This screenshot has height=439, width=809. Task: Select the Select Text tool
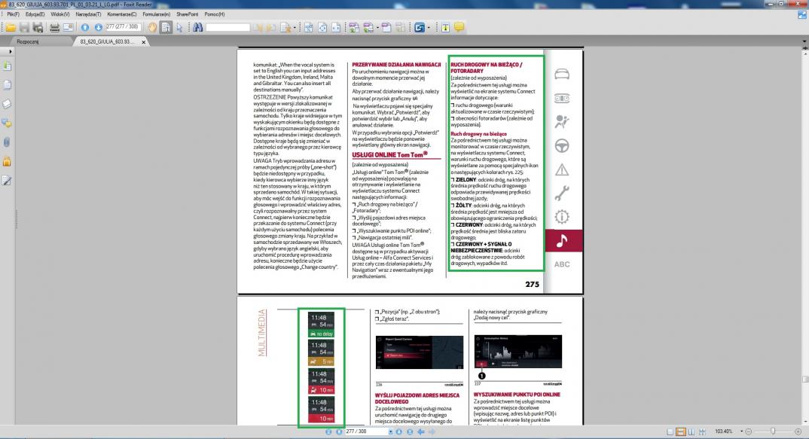click(x=166, y=27)
